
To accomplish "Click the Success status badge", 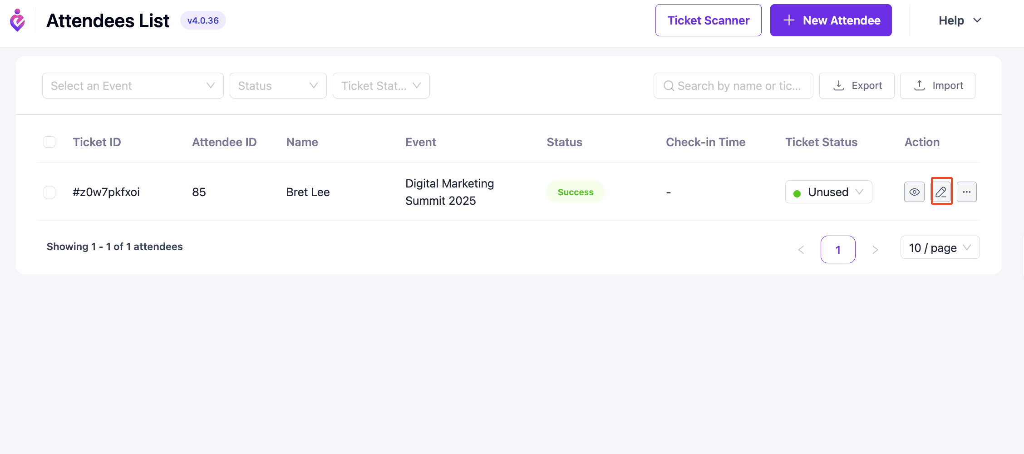I will 576,192.
